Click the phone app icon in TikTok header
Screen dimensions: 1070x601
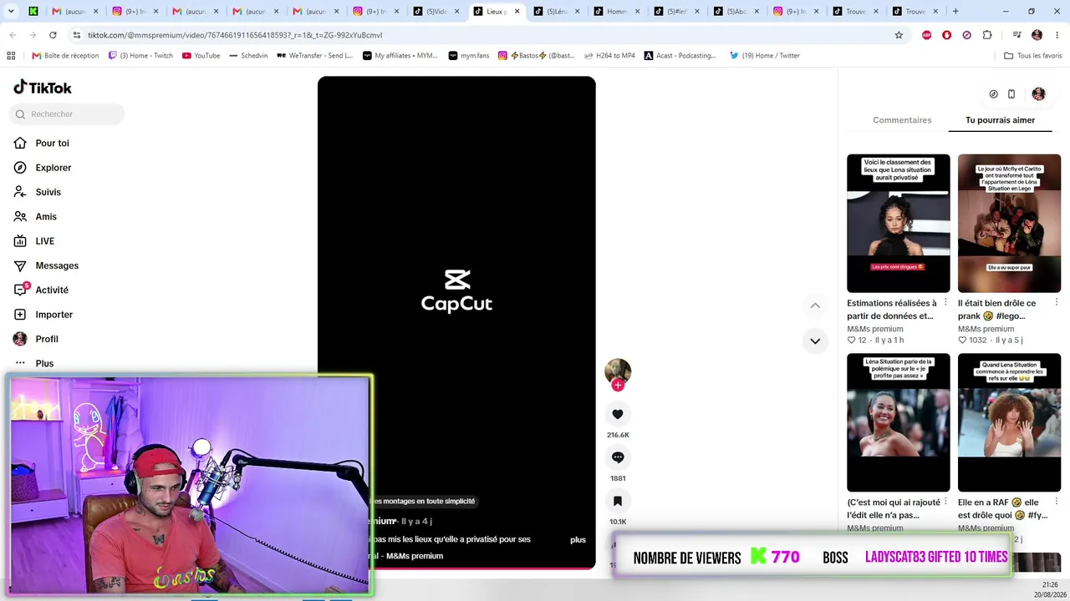click(x=1011, y=94)
